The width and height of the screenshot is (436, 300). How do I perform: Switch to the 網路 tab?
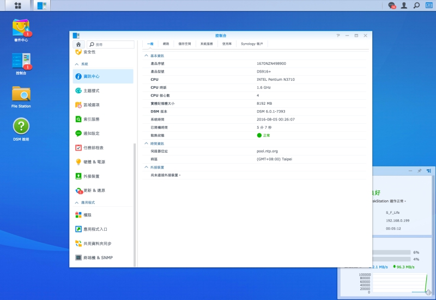coord(166,44)
